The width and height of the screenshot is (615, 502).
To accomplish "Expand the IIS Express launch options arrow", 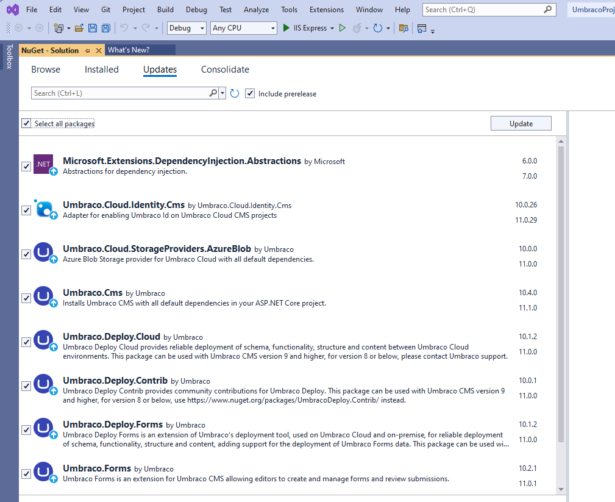I will 332,28.
